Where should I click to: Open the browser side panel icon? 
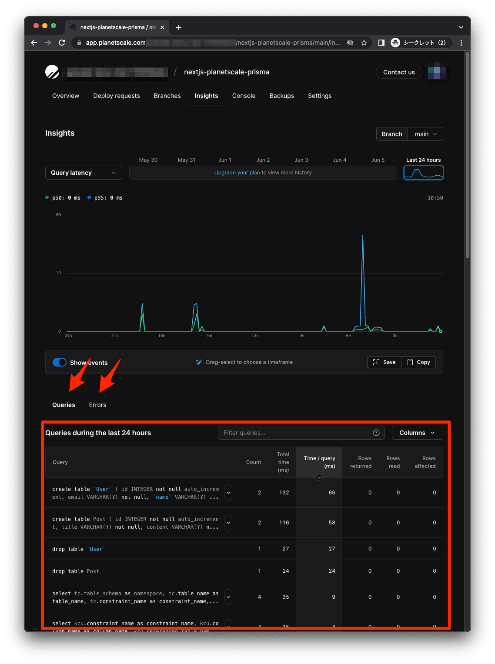coord(381,43)
